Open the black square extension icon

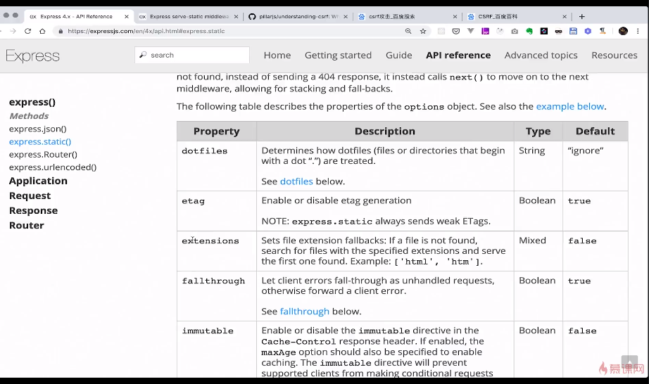tap(544, 31)
